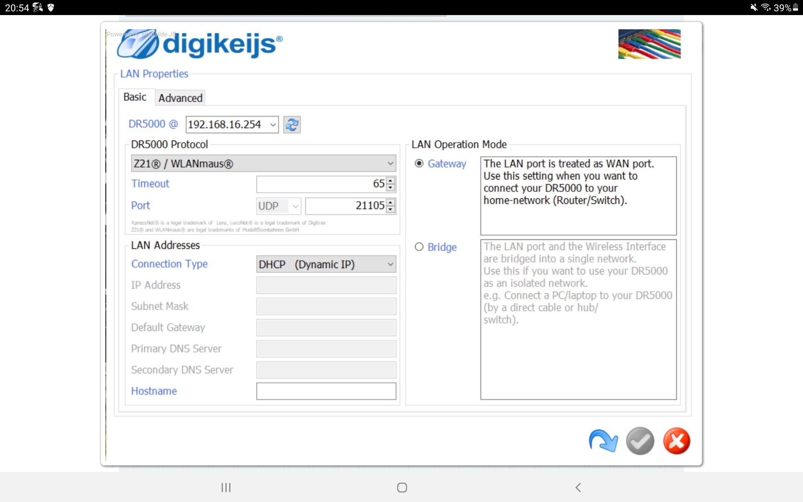
Task: Decrease the Port number with down arrow
Action: pyautogui.click(x=390, y=209)
